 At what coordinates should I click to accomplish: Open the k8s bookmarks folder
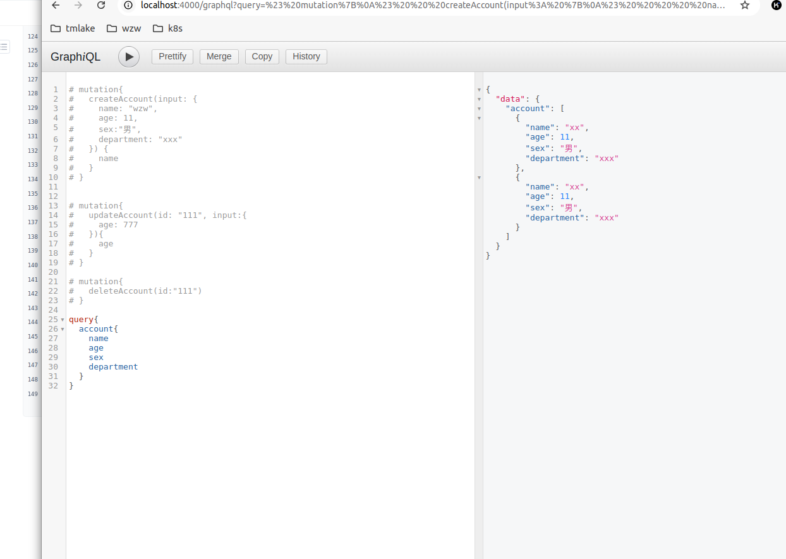click(167, 28)
